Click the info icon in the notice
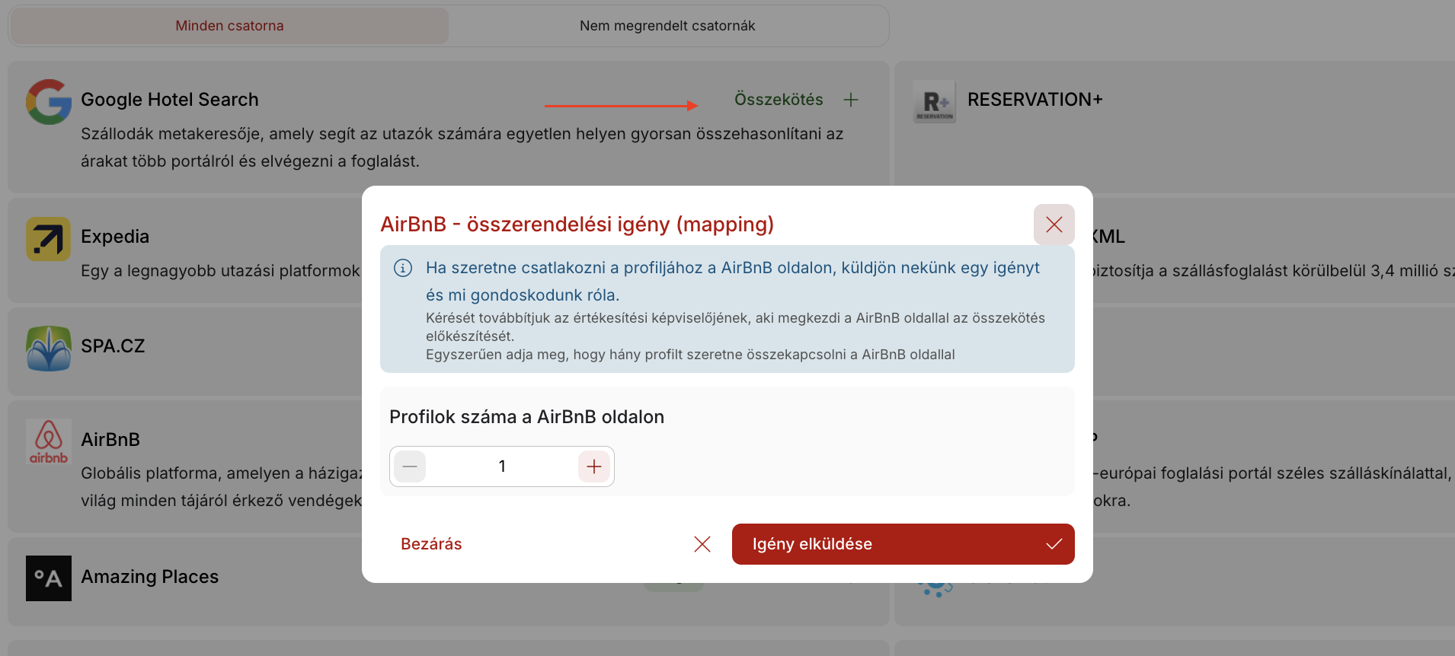The height and width of the screenshot is (656, 1455). [x=403, y=268]
